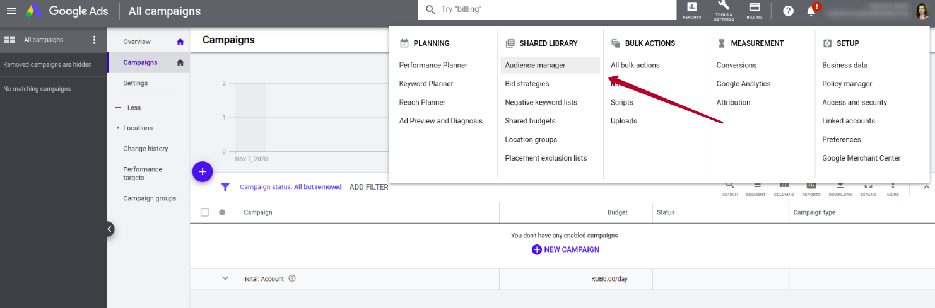Collapse the chart with the top-right chevron
Viewport: 935px width, 308px height.
[x=926, y=186]
